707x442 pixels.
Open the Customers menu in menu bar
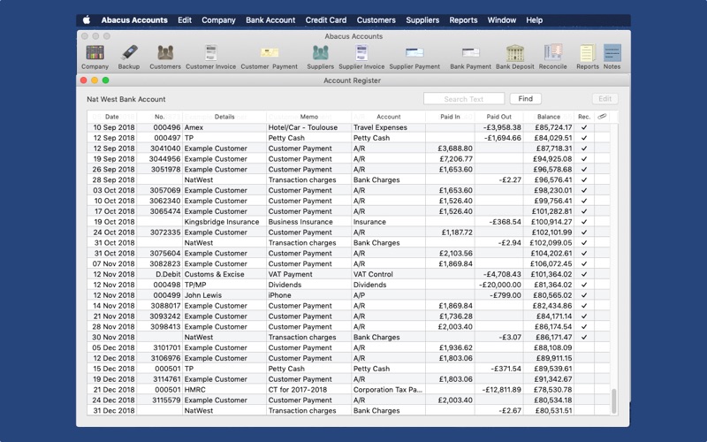click(376, 20)
